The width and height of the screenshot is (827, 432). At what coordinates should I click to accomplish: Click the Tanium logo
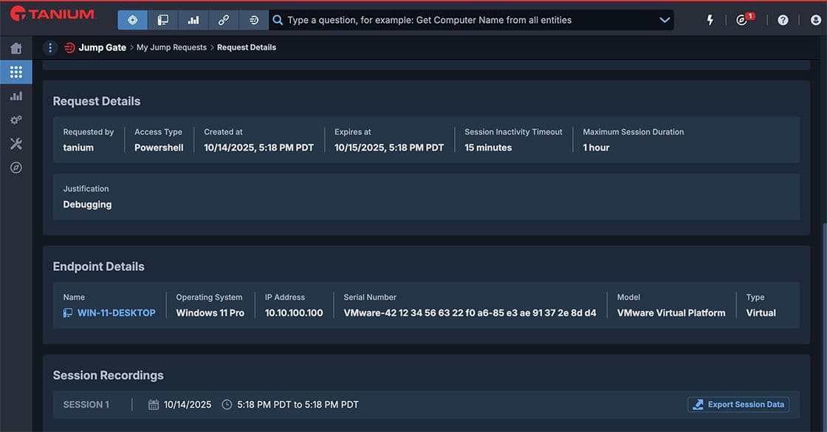click(x=52, y=14)
